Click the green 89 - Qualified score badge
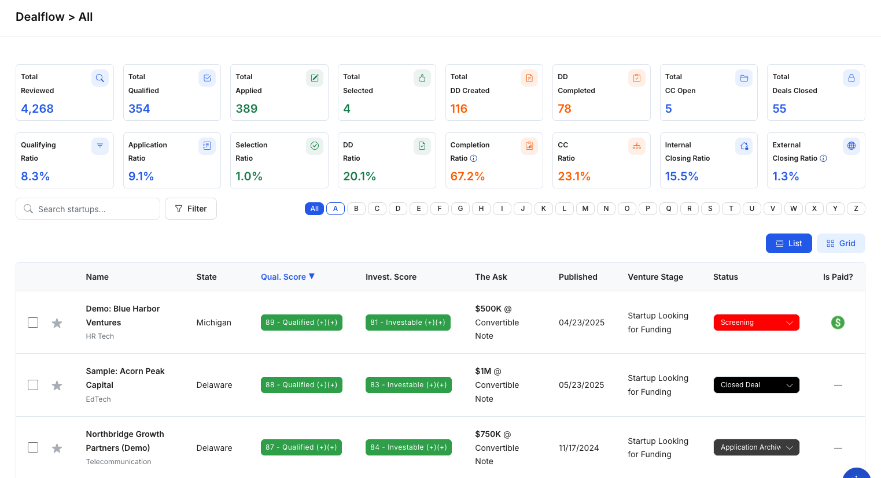This screenshot has width=881, height=478. pos(301,323)
